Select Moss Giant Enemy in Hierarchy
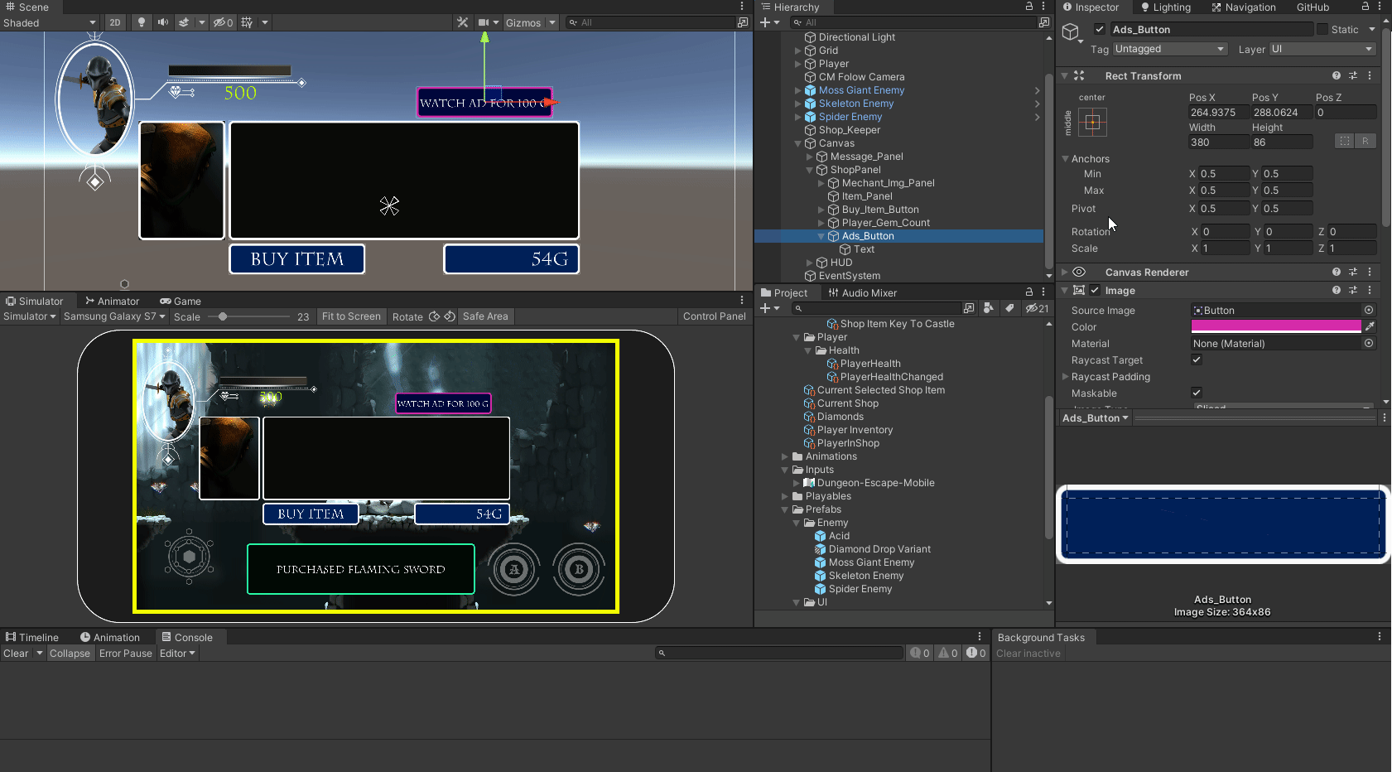The height and width of the screenshot is (772, 1392). [861, 90]
